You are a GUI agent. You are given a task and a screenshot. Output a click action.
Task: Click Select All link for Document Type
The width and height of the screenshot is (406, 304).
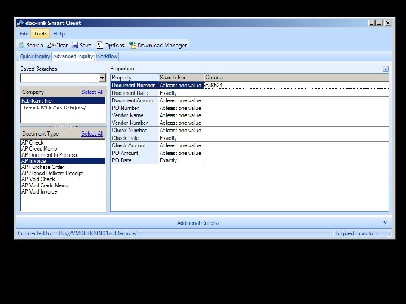point(92,133)
